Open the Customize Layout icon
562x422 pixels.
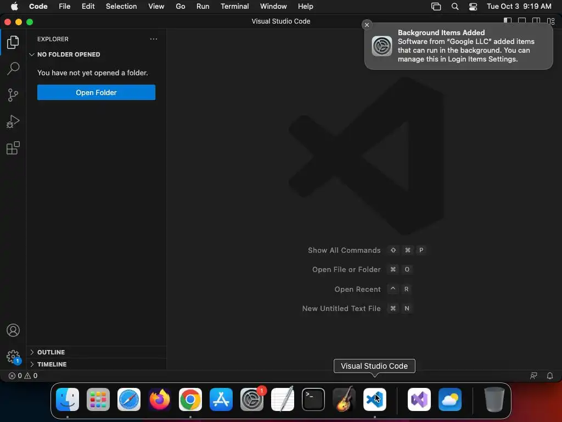click(551, 21)
